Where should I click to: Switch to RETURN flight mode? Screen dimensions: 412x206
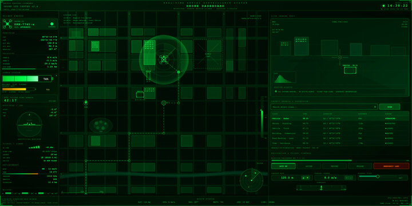pyautogui.click(x=335, y=166)
